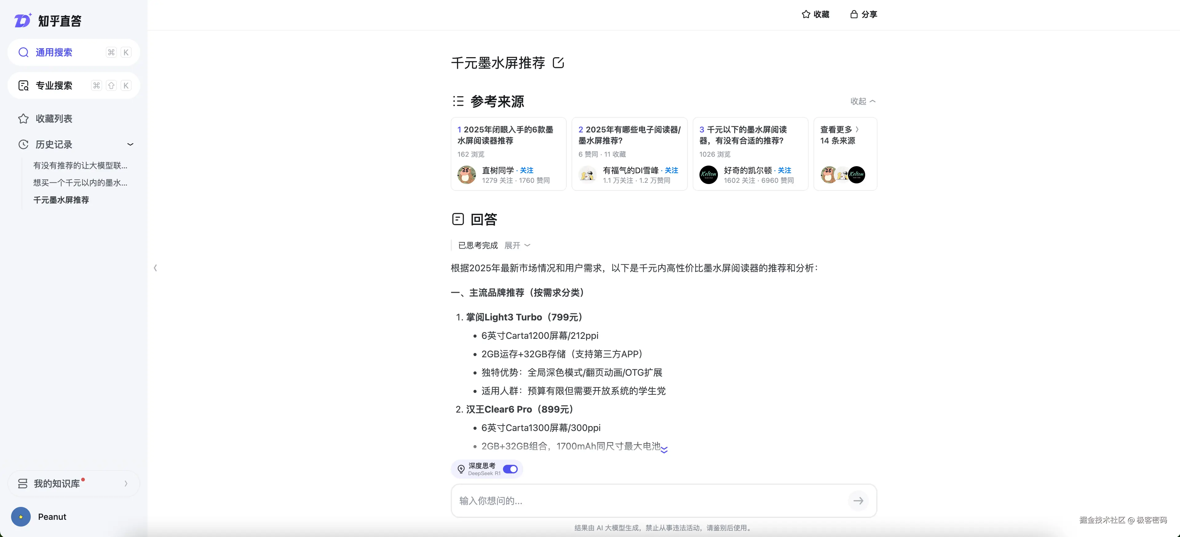Select the 专业搜索 sidebar icon

point(23,85)
